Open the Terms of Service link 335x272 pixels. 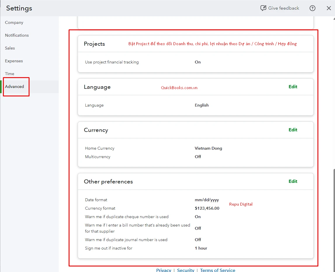click(218, 270)
